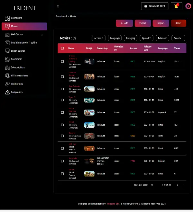This screenshot has width=193, height=212.
Task: Open Real time Movie Tracking icon
Action: tap(7, 43)
